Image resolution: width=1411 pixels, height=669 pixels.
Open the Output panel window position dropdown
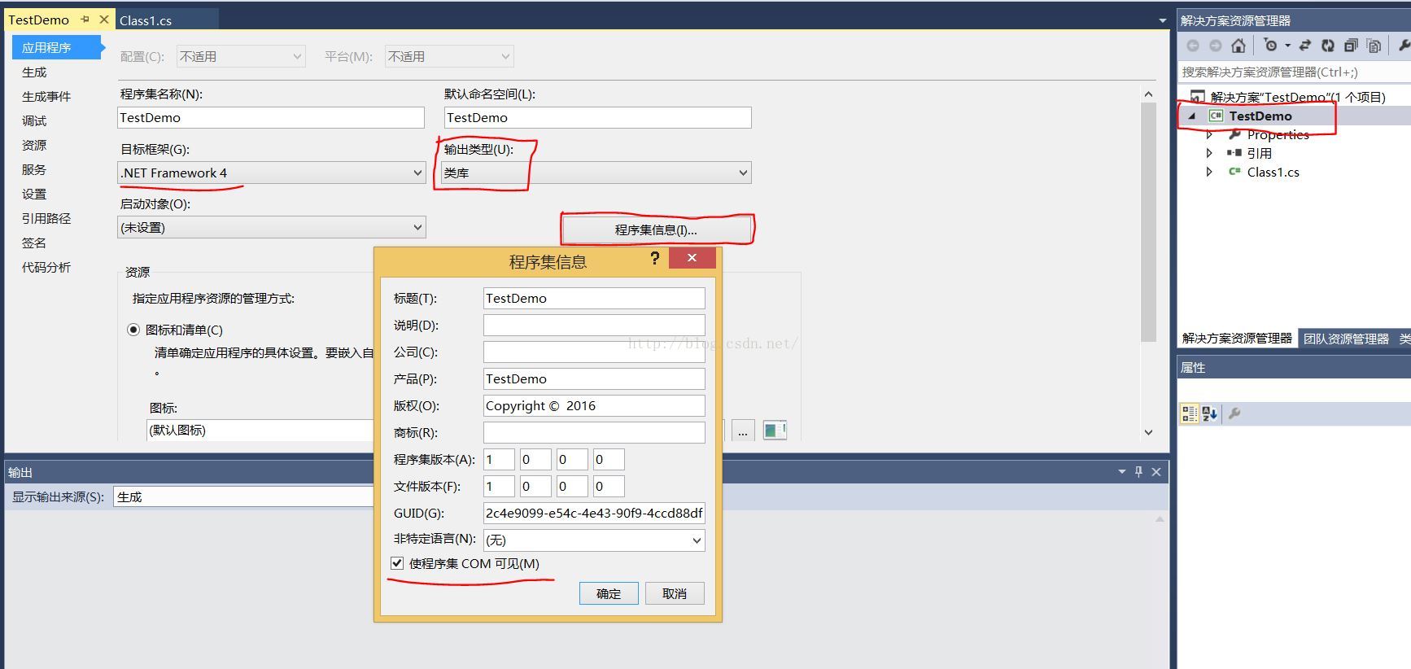(x=1121, y=471)
